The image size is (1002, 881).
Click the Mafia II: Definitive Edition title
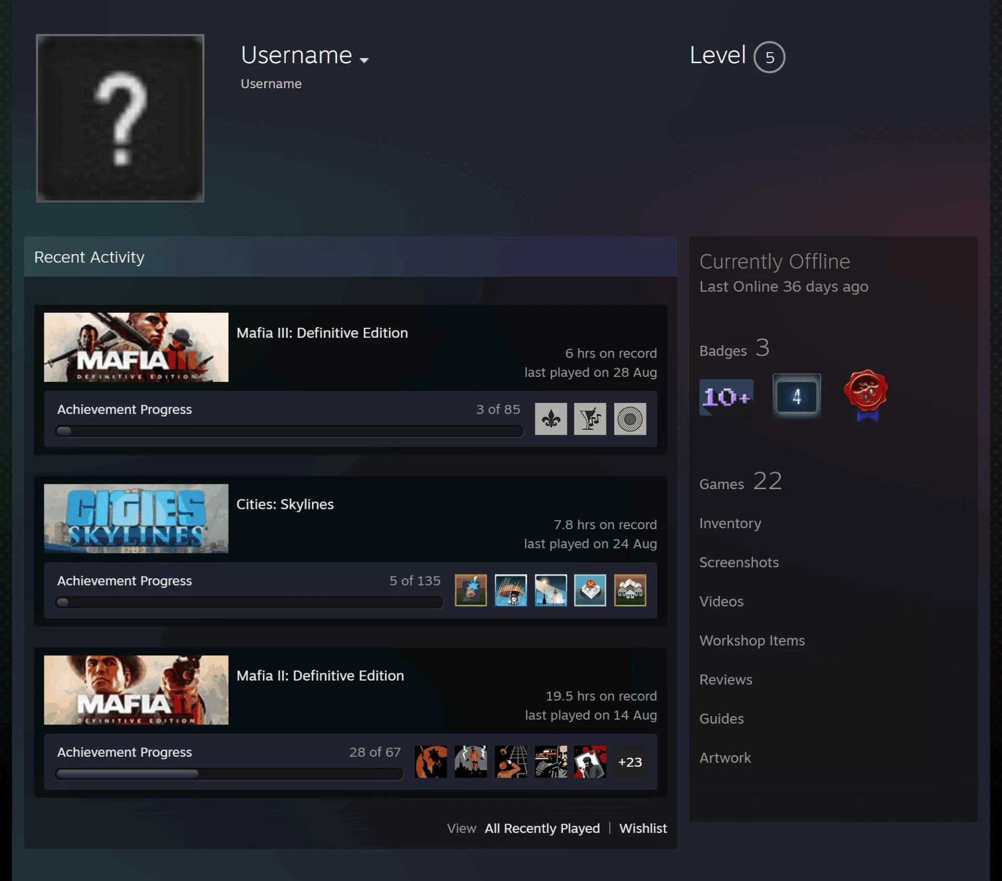point(320,675)
